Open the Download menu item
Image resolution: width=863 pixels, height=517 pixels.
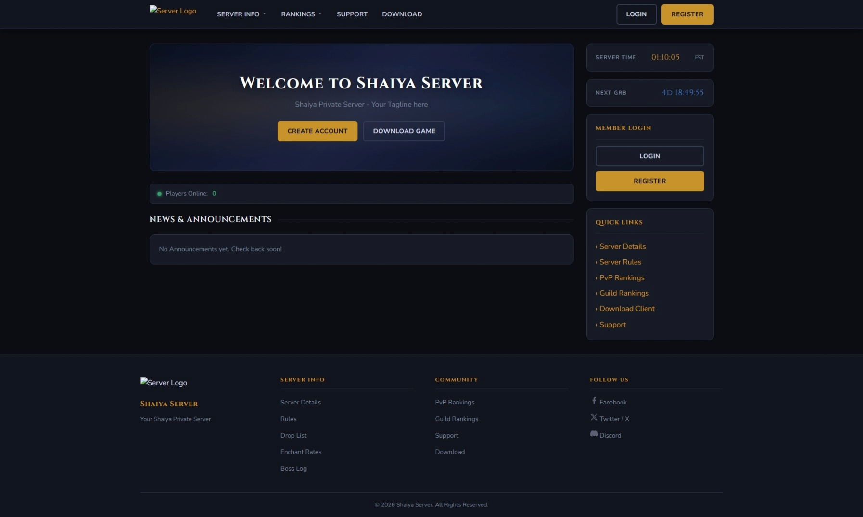pos(402,14)
